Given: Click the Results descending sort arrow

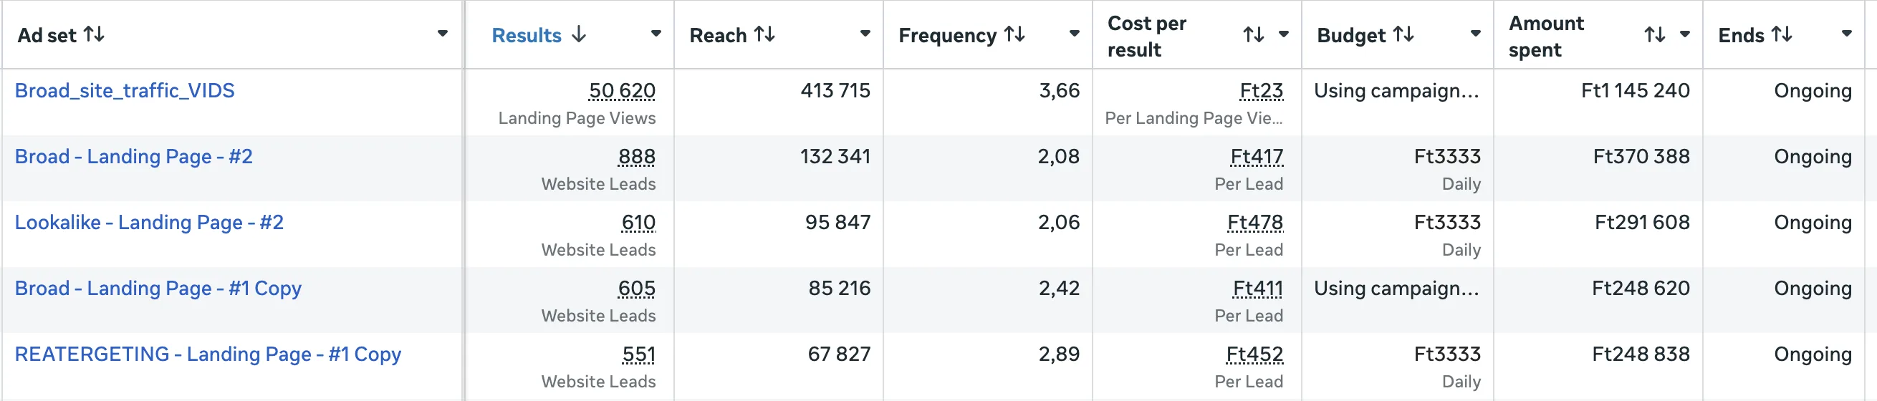Looking at the screenshot, I should pos(579,34).
